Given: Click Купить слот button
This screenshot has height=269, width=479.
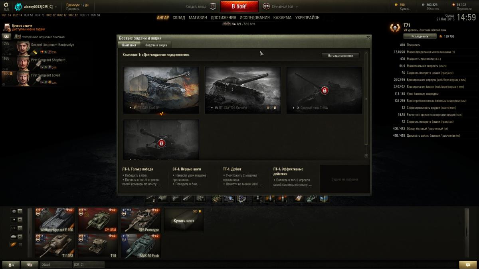Looking at the screenshot, I should coord(184,220).
